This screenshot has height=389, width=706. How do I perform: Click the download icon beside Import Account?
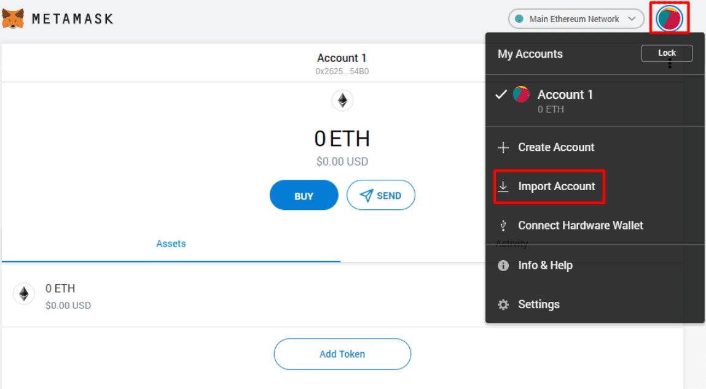tap(503, 187)
